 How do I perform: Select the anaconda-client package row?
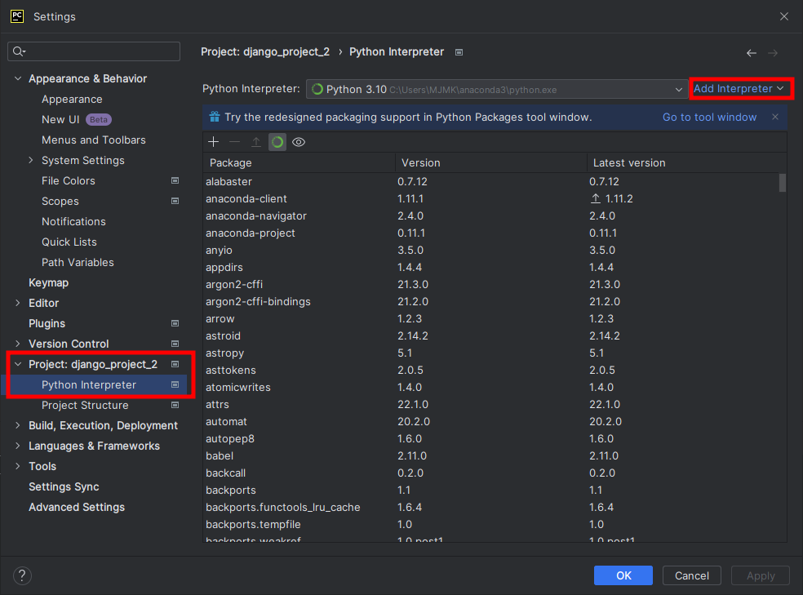[490, 198]
